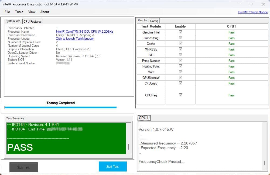Uncheck the GPUStressW enable checkbox
The width and height of the screenshot is (270, 175).
[x=180, y=78]
